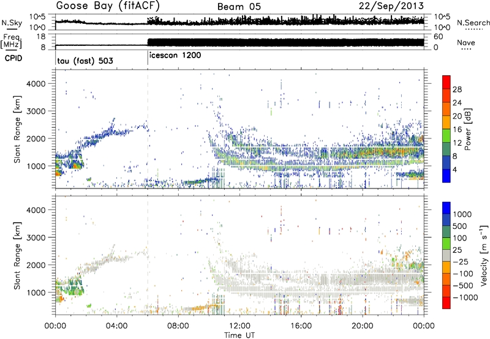Pick the gray segment of velocity colorbar

447,255
